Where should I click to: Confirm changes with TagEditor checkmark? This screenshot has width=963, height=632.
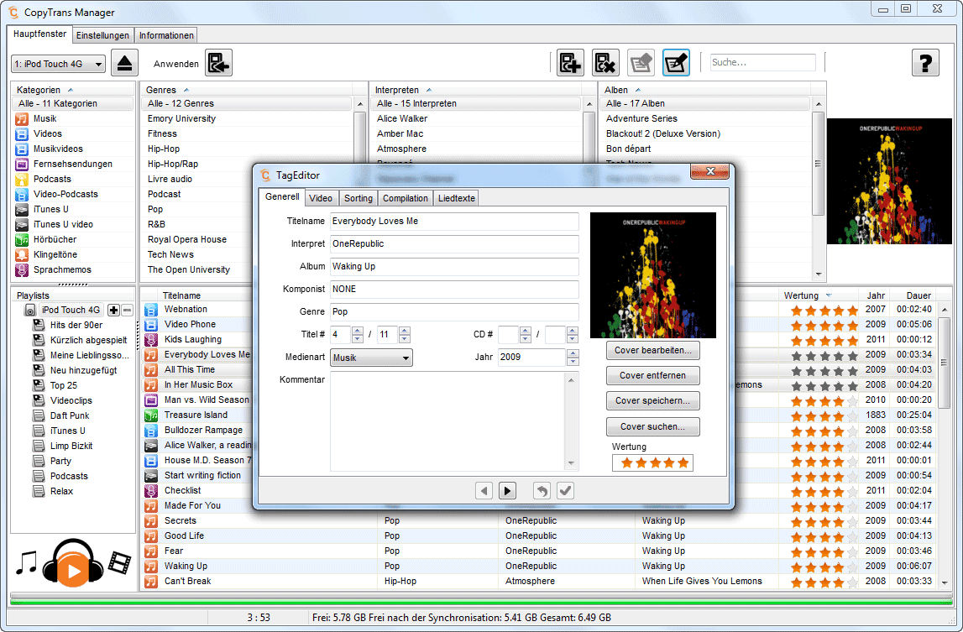tap(566, 491)
